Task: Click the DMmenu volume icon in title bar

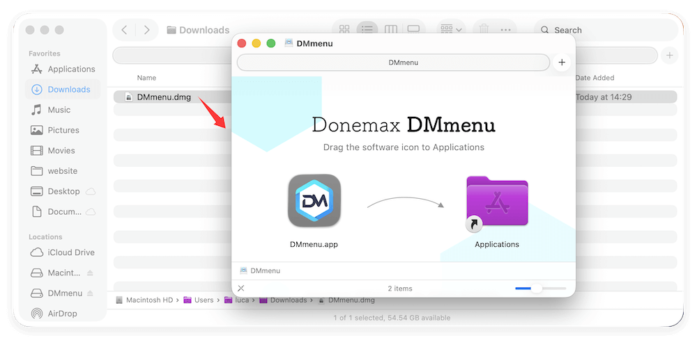Action: tap(289, 43)
